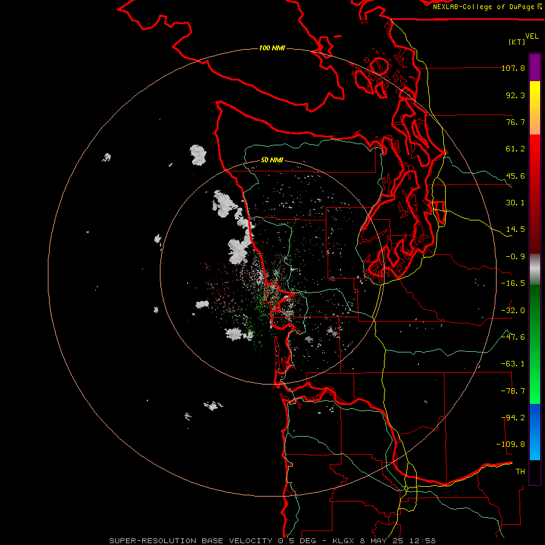Click the gray near-zero segment of the color bar
The width and height of the screenshot is (545, 545).
pyautogui.click(x=535, y=269)
